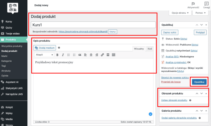
Task: Click the blue checkmark icon in editor
Action: (x=150, y=114)
